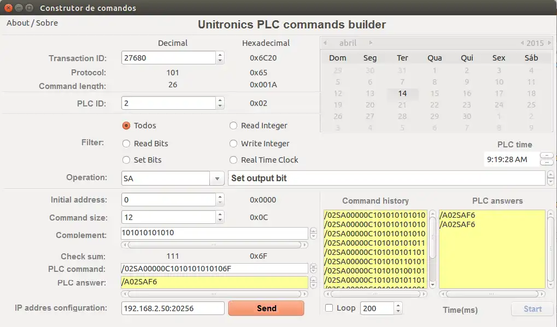Click the Command size spinner up arrow
The width and height of the screenshot is (557, 327).
click(220, 215)
